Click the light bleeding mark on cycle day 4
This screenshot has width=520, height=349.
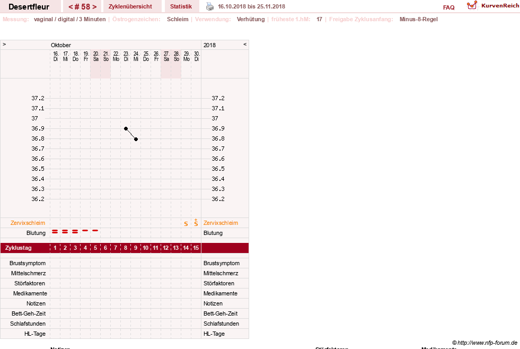(85, 230)
